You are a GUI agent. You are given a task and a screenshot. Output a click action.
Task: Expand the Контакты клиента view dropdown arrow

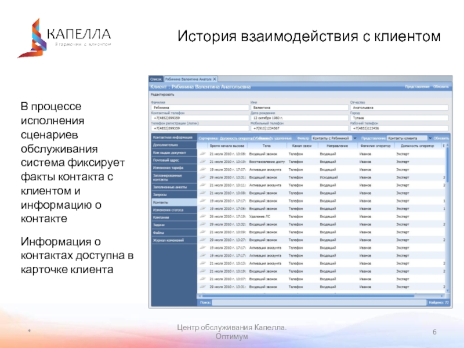[x=430, y=138]
